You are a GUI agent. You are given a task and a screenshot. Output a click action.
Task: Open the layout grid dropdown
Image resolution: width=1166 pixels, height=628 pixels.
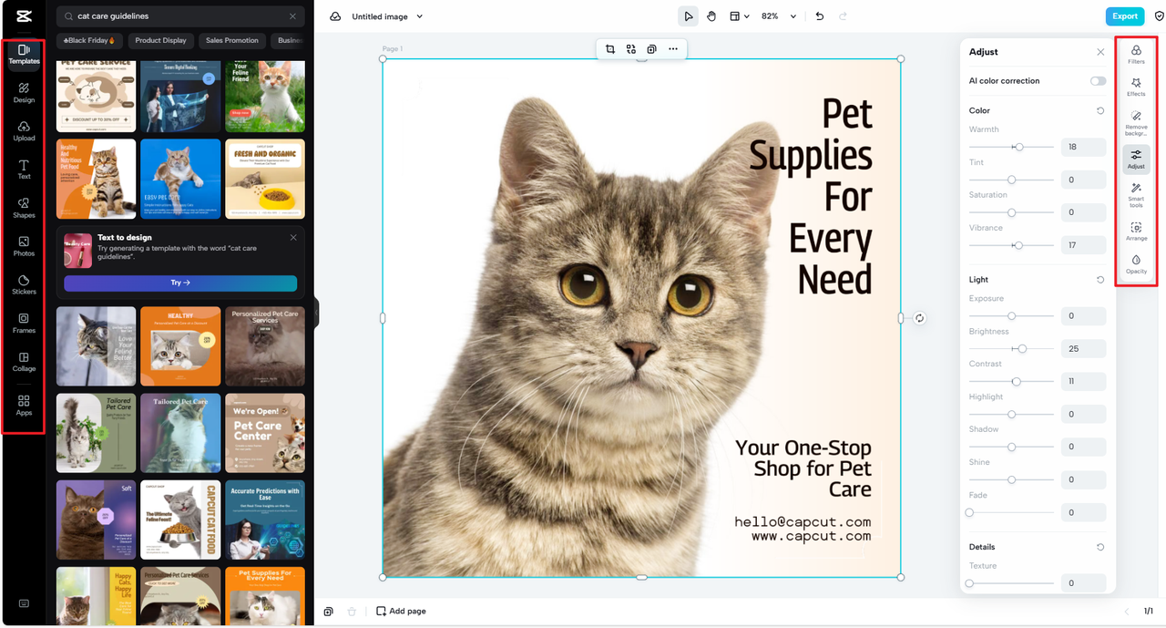coord(740,16)
